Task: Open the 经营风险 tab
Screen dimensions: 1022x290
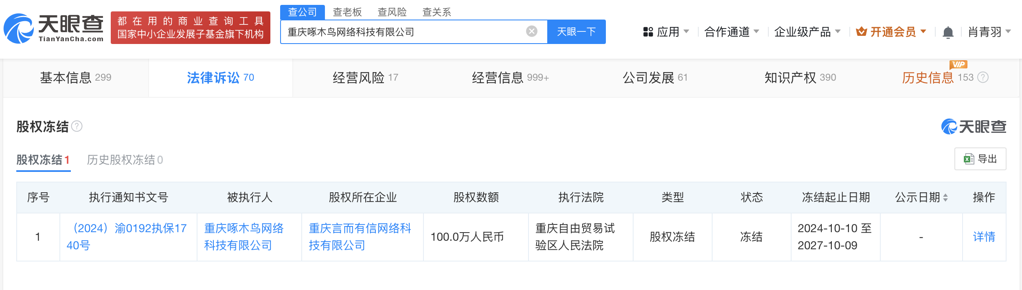Action: click(x=365, y=77)
